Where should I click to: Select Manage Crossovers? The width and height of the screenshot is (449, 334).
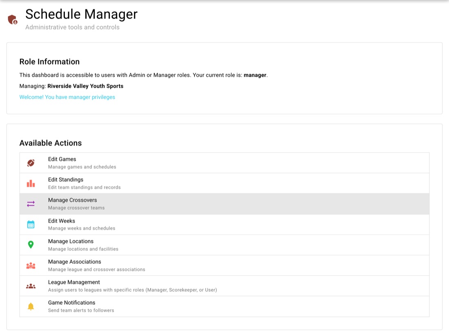[224, 204]
